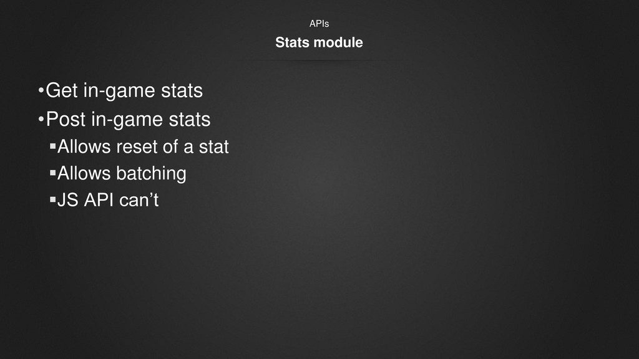The width and height of the screenshot is (639, 359).
Task: Select the Get in-game stats bullet text
Action: 124,91
